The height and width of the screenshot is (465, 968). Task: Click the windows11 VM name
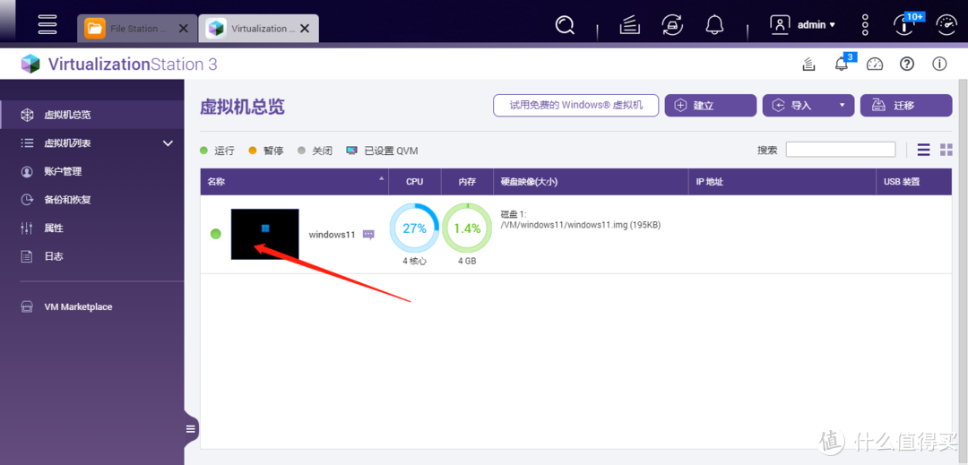(x=333, y=235)
